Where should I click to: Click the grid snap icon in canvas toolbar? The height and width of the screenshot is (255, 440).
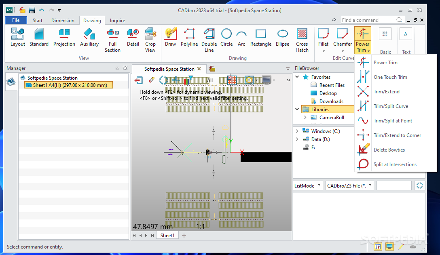232,80
